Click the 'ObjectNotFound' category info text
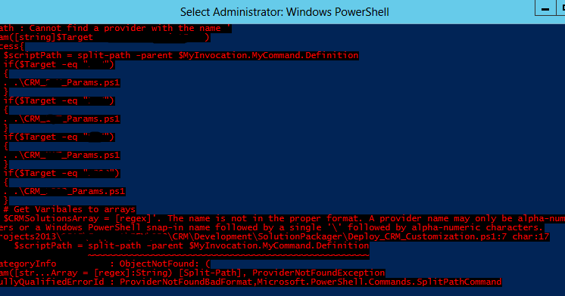Viewport: 565px width, 296px height. pos(159,264)
